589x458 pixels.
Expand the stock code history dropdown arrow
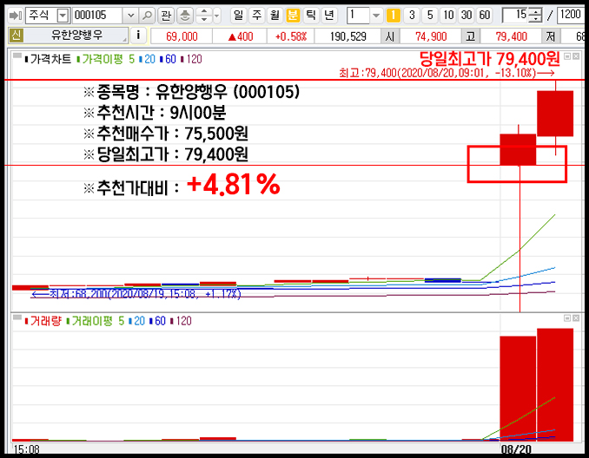130,16
